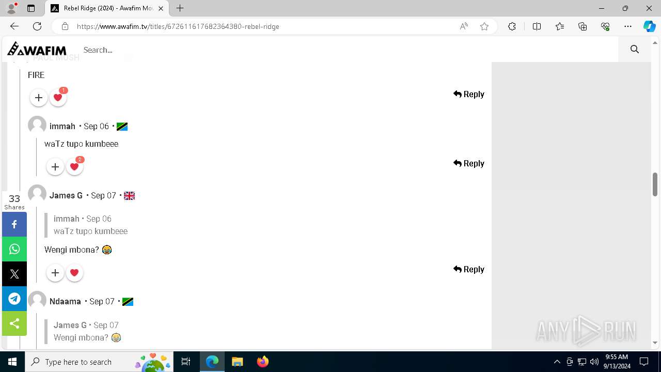This screenshot has height=372, width=661.
Task: Open the browser profile icon
Action: (11, 8)
